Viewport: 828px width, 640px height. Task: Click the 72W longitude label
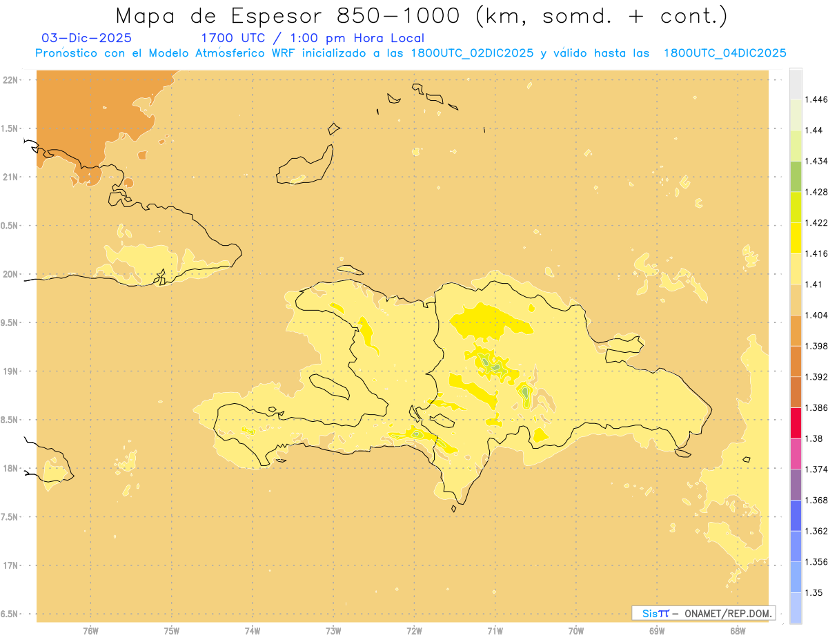click(x=414, y=631)
